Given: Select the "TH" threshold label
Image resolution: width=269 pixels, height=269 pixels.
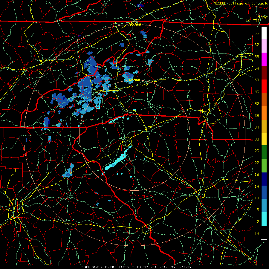Looking at the screenshot, I should point(257,233).
